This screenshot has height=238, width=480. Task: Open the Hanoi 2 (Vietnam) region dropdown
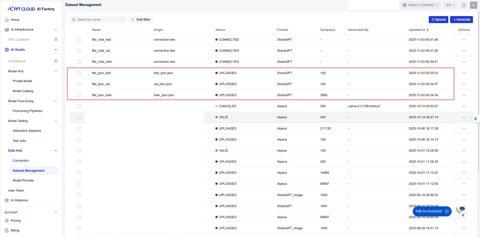(420, 5)
